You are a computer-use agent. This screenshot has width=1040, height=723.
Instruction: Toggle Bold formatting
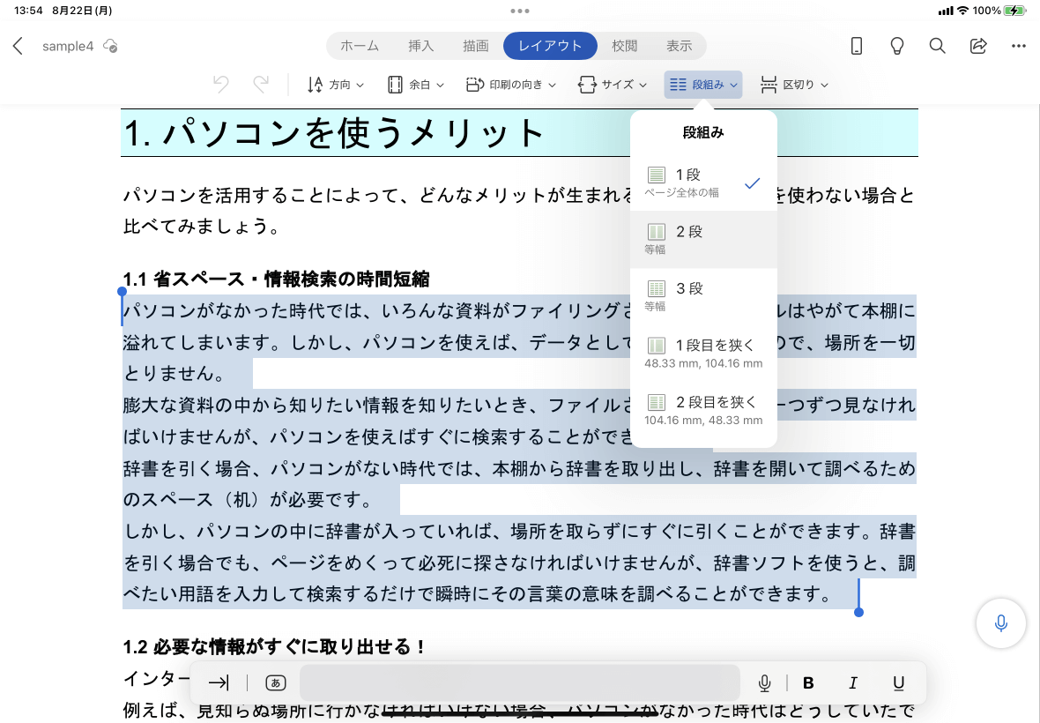tap(808, 682)
